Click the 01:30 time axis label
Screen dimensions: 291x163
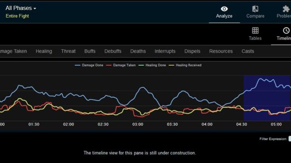pyautogui.click(x=34, y=125)
